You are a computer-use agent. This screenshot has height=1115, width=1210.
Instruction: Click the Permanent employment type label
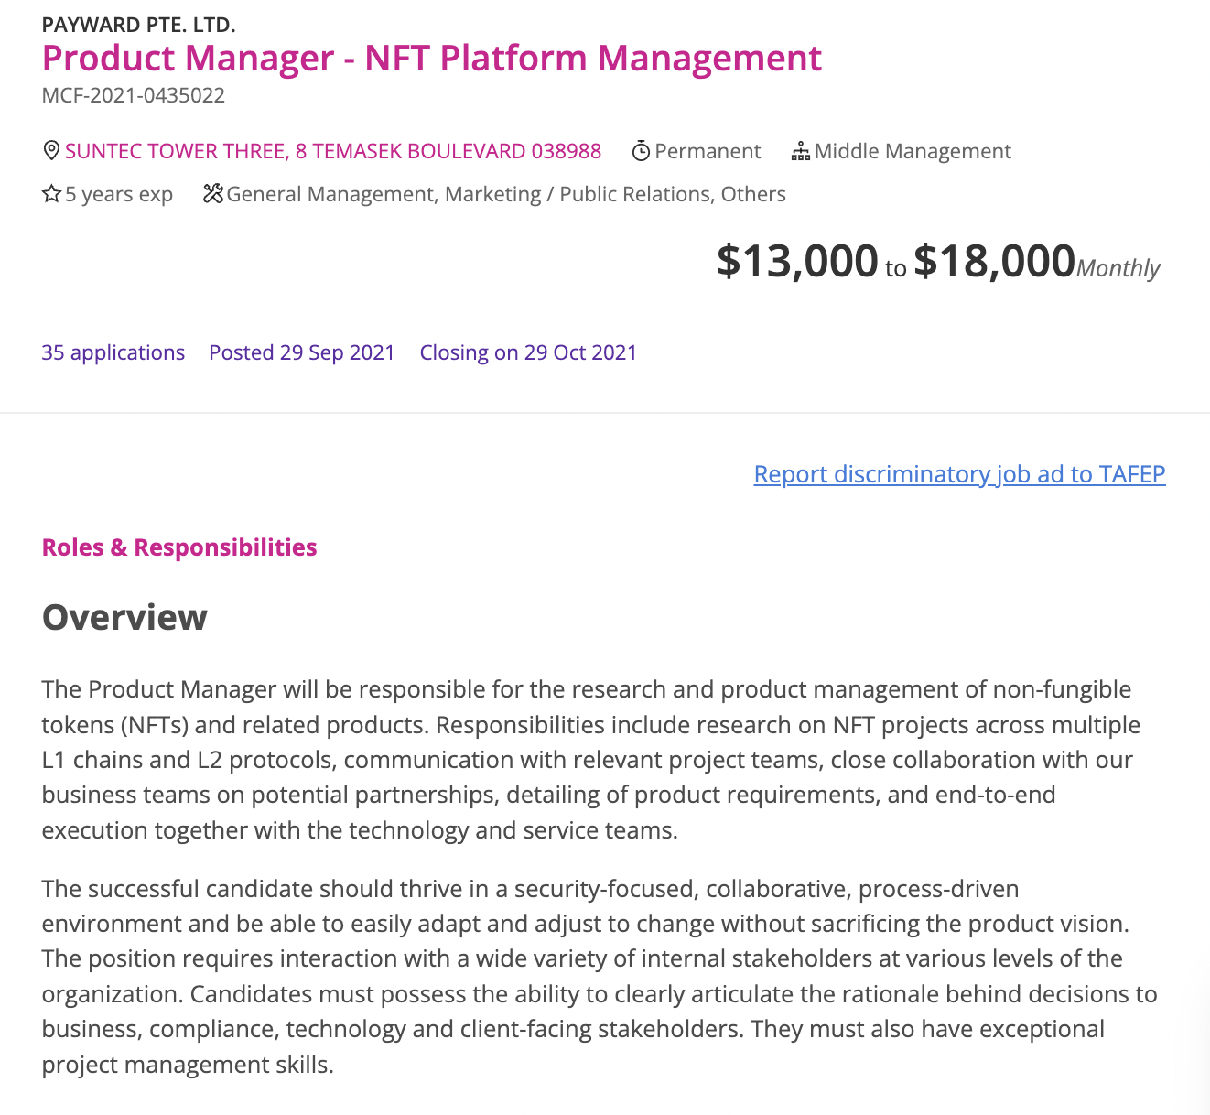pos(708,151)
